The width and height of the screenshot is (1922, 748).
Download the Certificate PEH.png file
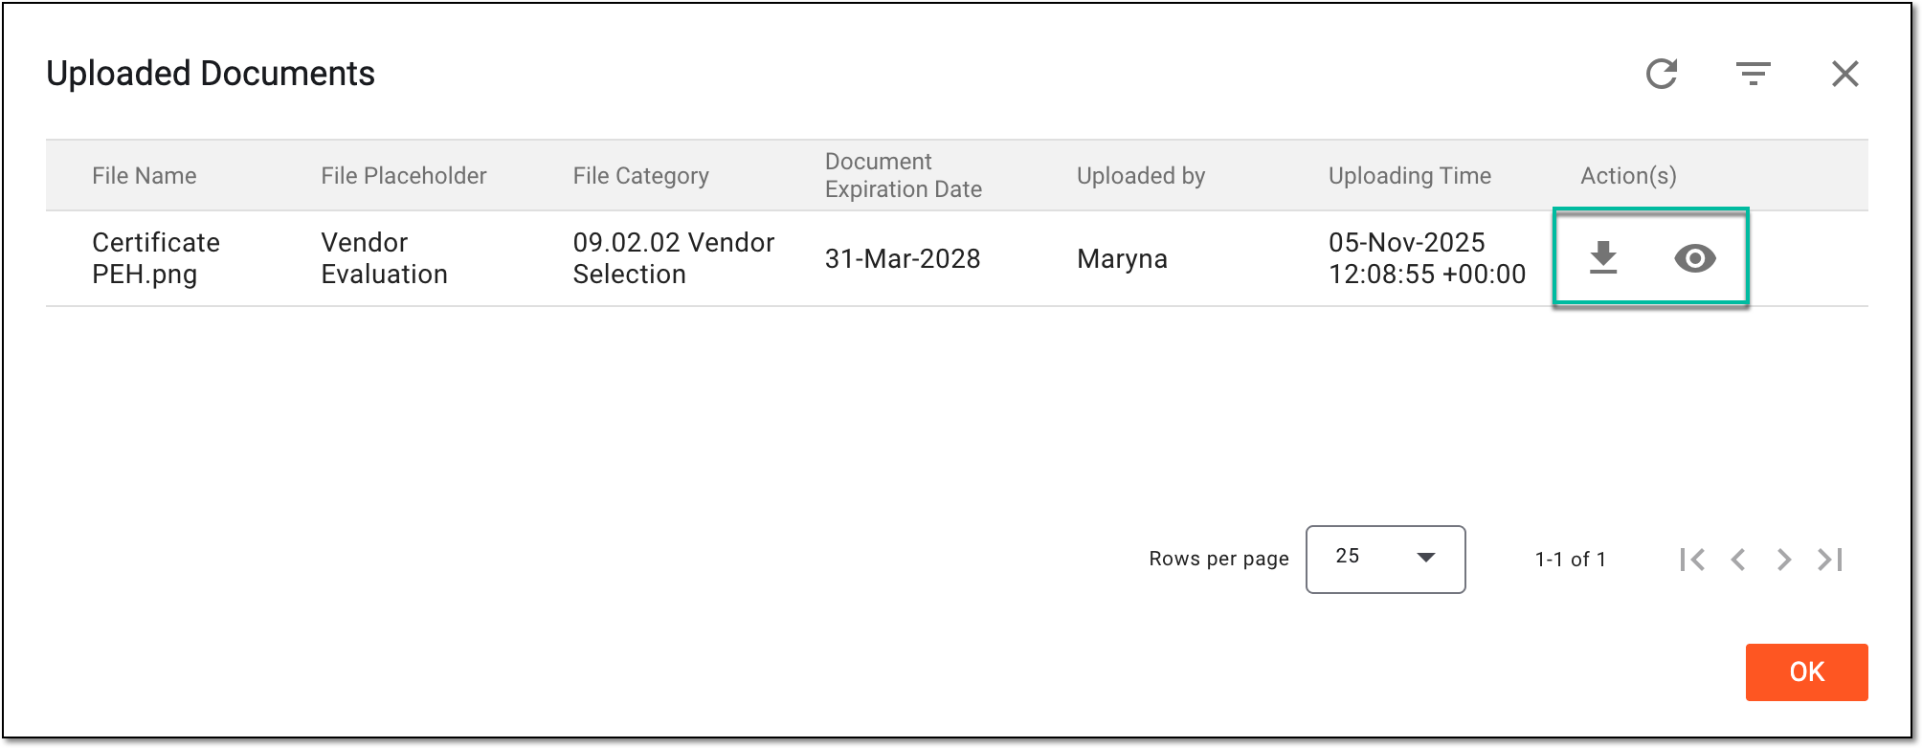[1603, 258]
